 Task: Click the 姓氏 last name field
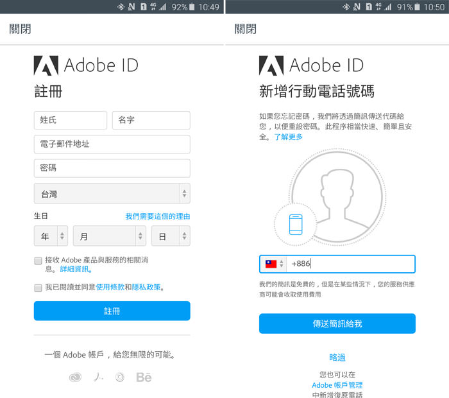pos(71,120)
